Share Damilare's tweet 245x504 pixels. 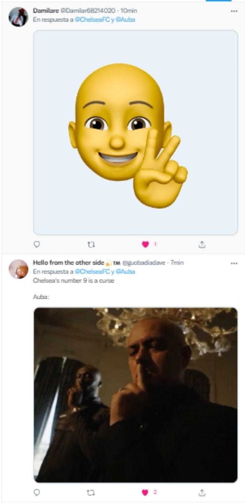[202, 245]
